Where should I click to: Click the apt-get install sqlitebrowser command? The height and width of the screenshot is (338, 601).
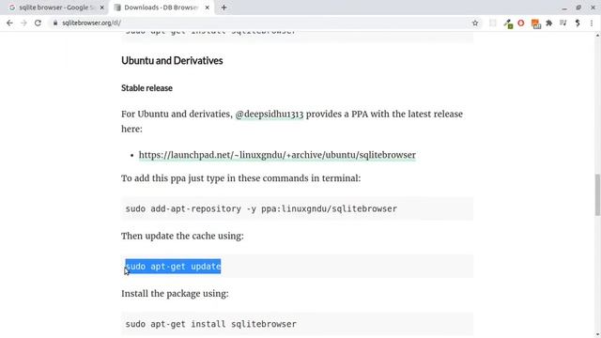tap(210, 324)
